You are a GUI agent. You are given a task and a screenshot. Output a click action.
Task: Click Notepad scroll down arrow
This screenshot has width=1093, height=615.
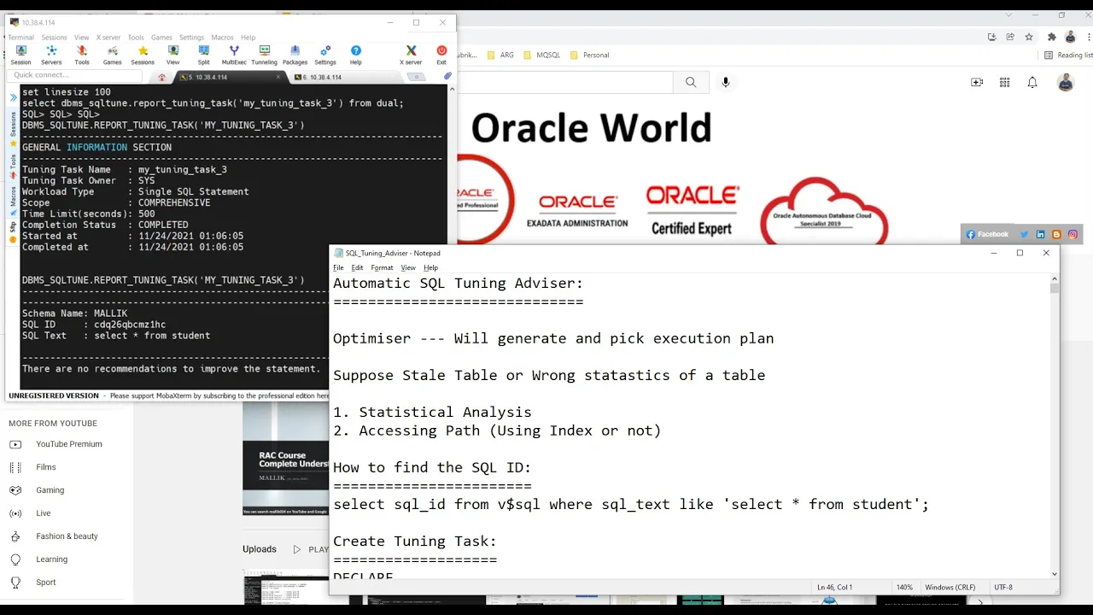[x=1055, y=575]
